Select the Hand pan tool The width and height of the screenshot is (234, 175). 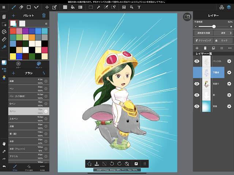point(4,144)
